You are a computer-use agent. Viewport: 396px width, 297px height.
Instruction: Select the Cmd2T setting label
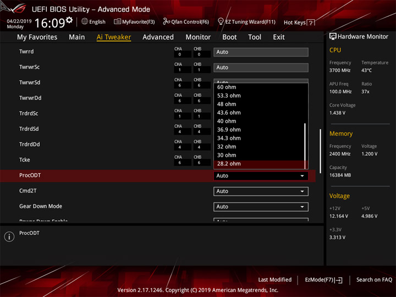tap(28, 191)
